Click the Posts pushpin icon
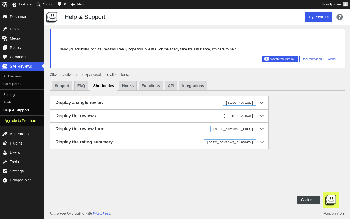Viewport: 350px width, 219px height. click(x=5, y=29)
